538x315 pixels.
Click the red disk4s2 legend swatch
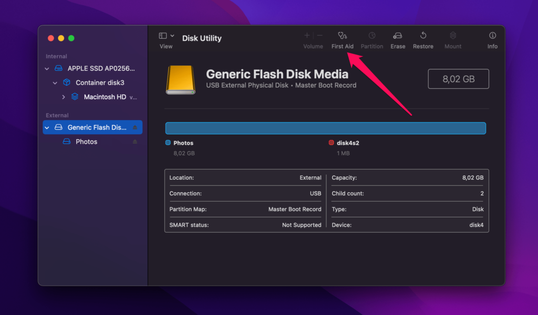click(x=331, y=143)
